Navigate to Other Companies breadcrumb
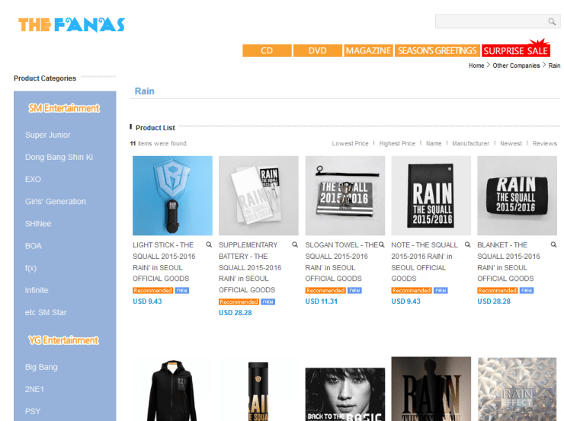 coord(516,65)
